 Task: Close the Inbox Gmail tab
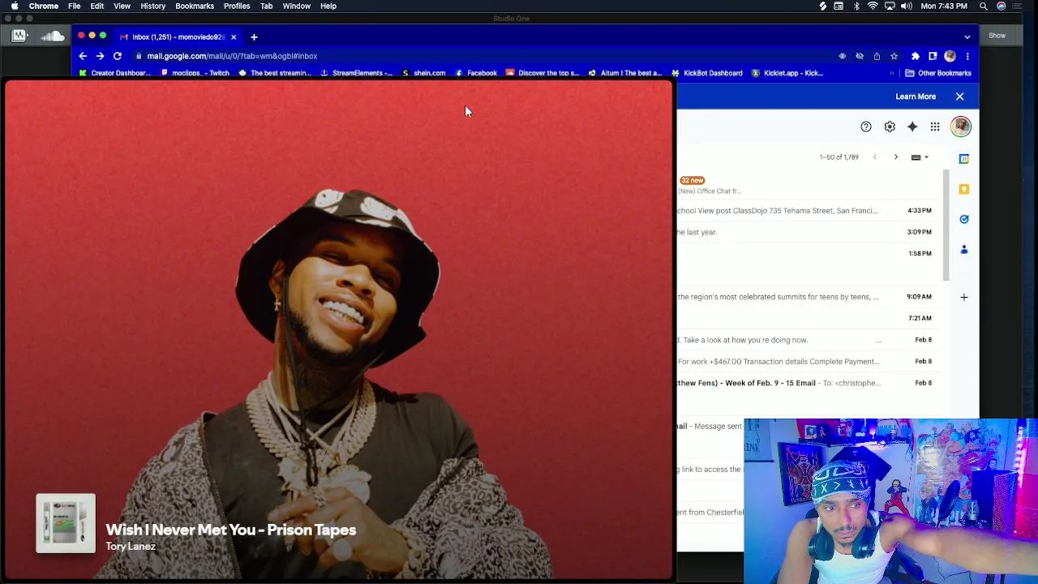pos(234,36)
